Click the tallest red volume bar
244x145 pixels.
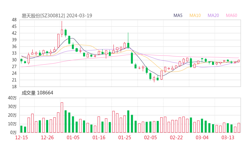62,117
